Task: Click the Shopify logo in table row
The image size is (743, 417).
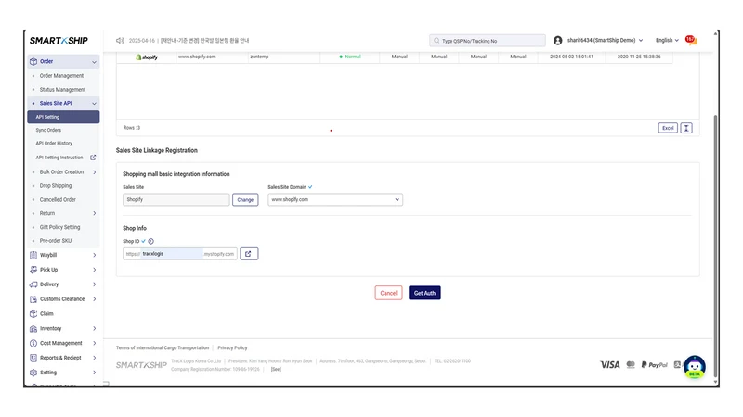Action: click(147, 57)
